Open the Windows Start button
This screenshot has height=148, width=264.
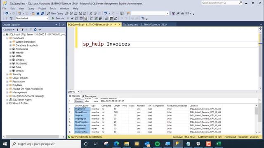click(5, 144)
